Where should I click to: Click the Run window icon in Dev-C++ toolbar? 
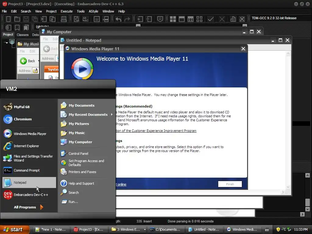coord(182,19)
